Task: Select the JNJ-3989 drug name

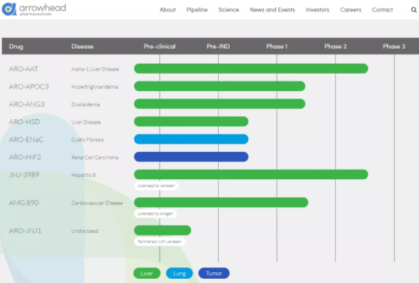Action: click(x=24, y=174)
